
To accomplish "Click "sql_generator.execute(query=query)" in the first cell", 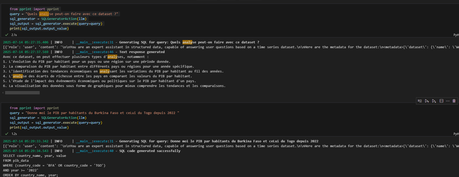I will 69,24.
